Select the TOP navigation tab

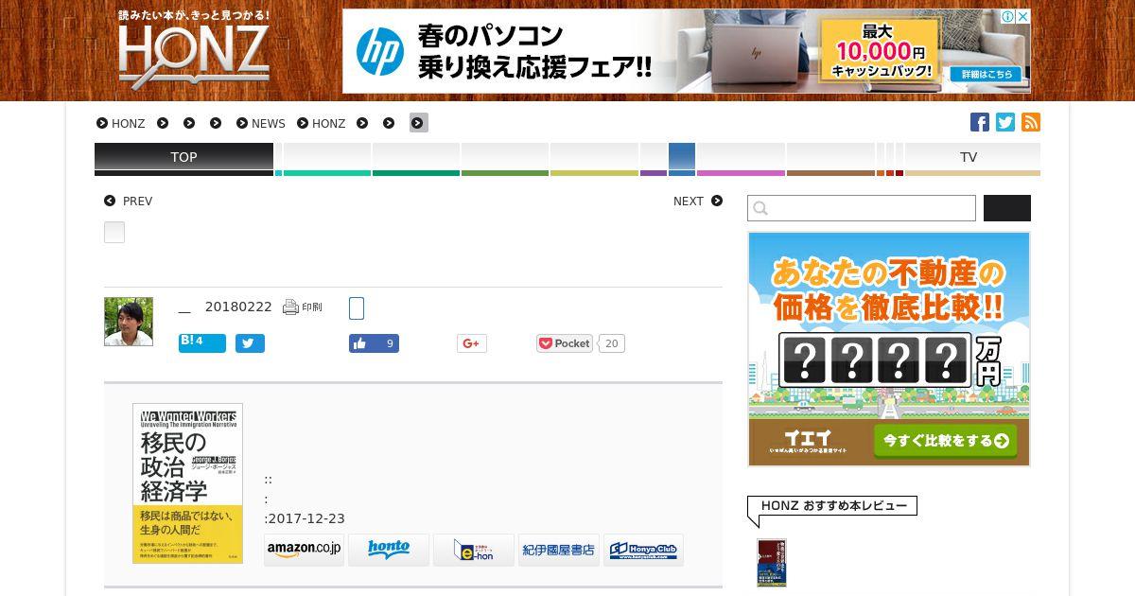click(x=183, y=158)
